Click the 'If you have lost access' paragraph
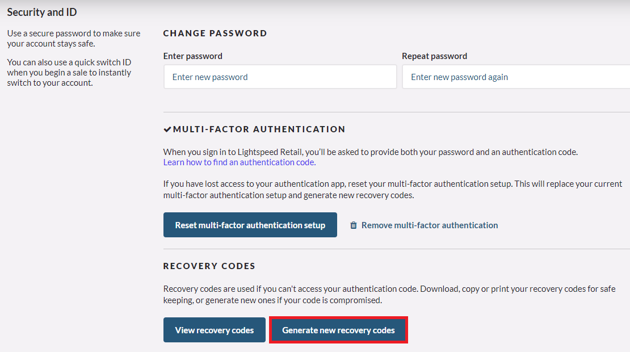The height and width of the screenshot is (352, 630). [393, 189]
